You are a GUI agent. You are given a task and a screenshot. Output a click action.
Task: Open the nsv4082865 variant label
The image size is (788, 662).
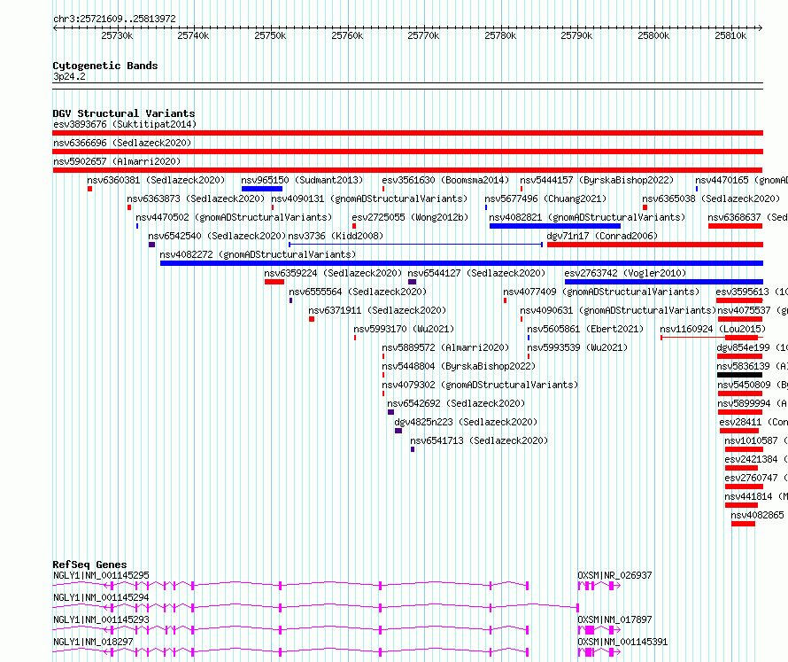(x=757, y=515)
